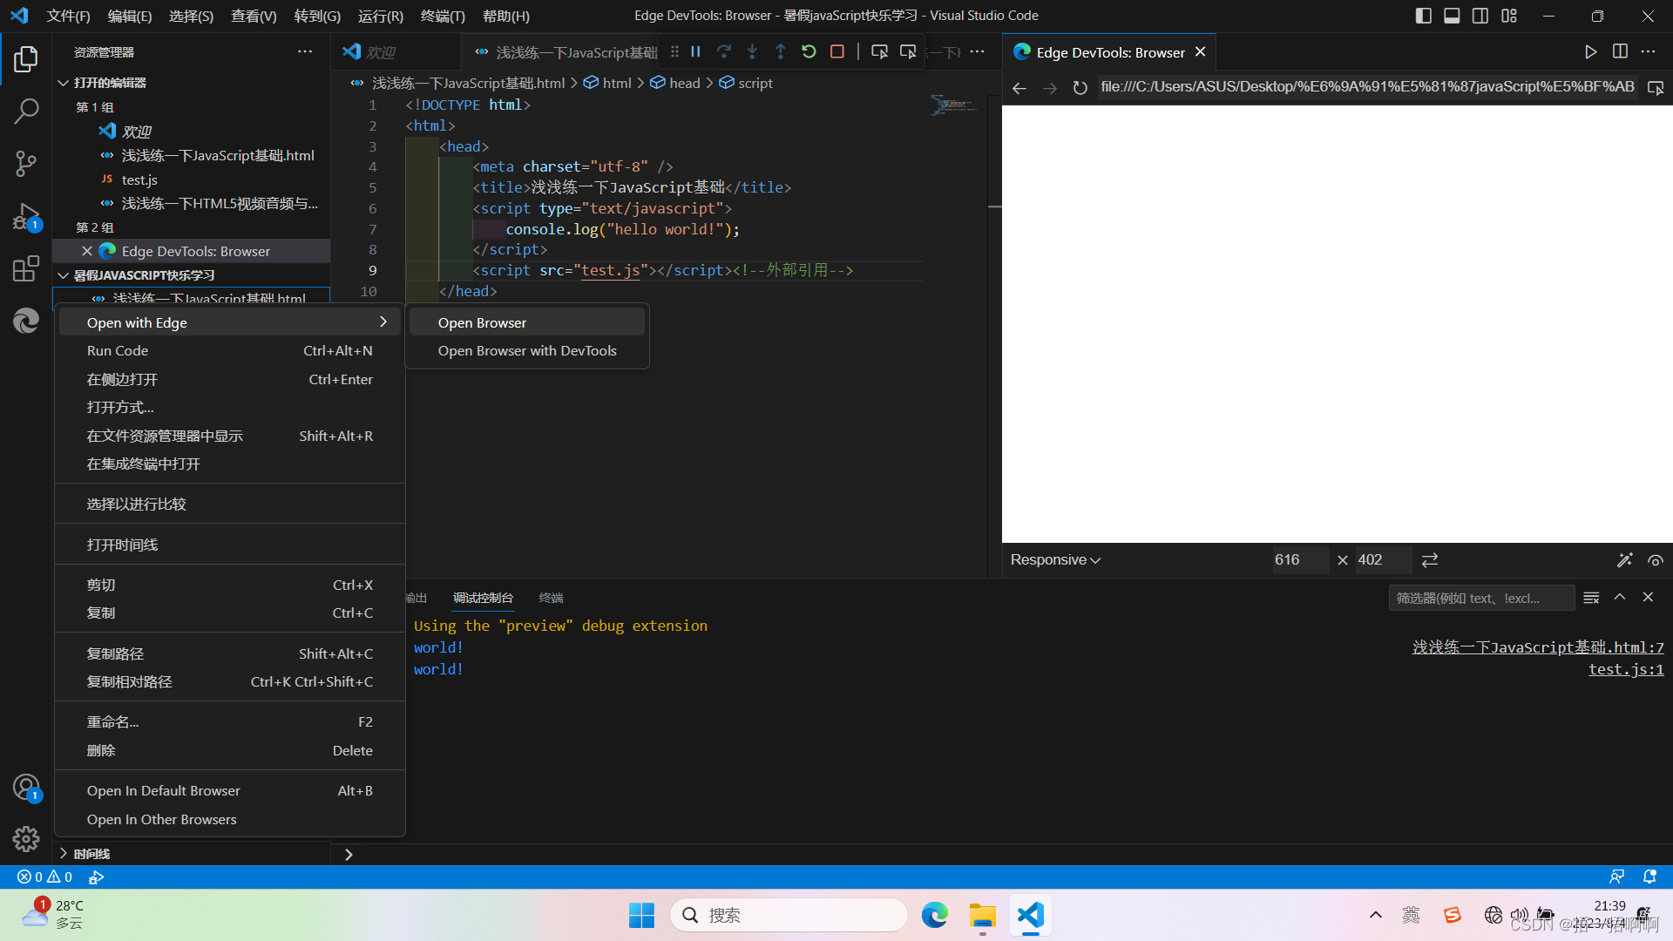Switch to the 终端 panel tab
The image size is (1673, 941).
[550, 598]
